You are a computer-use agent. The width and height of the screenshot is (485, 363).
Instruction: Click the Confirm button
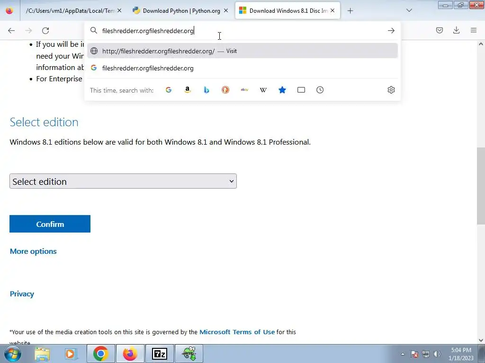(x=50, y=224)
